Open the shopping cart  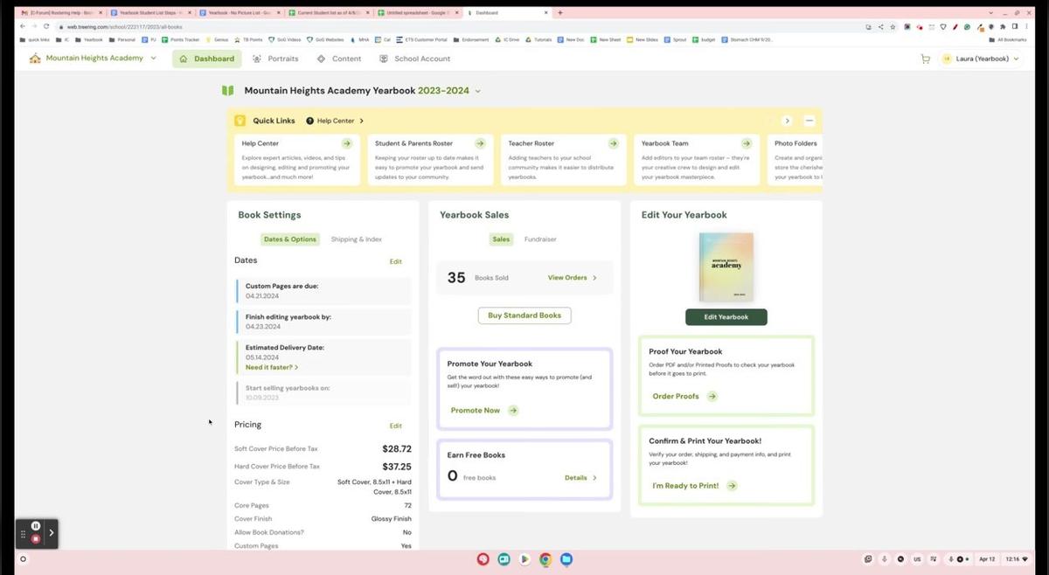926,59
